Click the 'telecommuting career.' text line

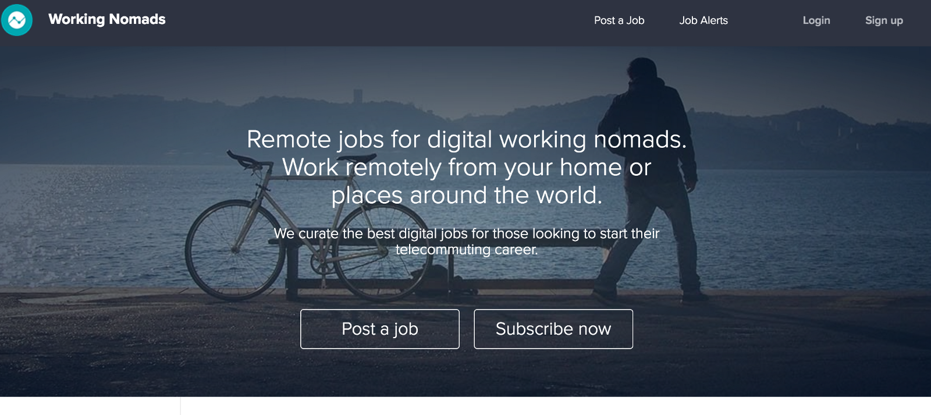coord(467,250)
